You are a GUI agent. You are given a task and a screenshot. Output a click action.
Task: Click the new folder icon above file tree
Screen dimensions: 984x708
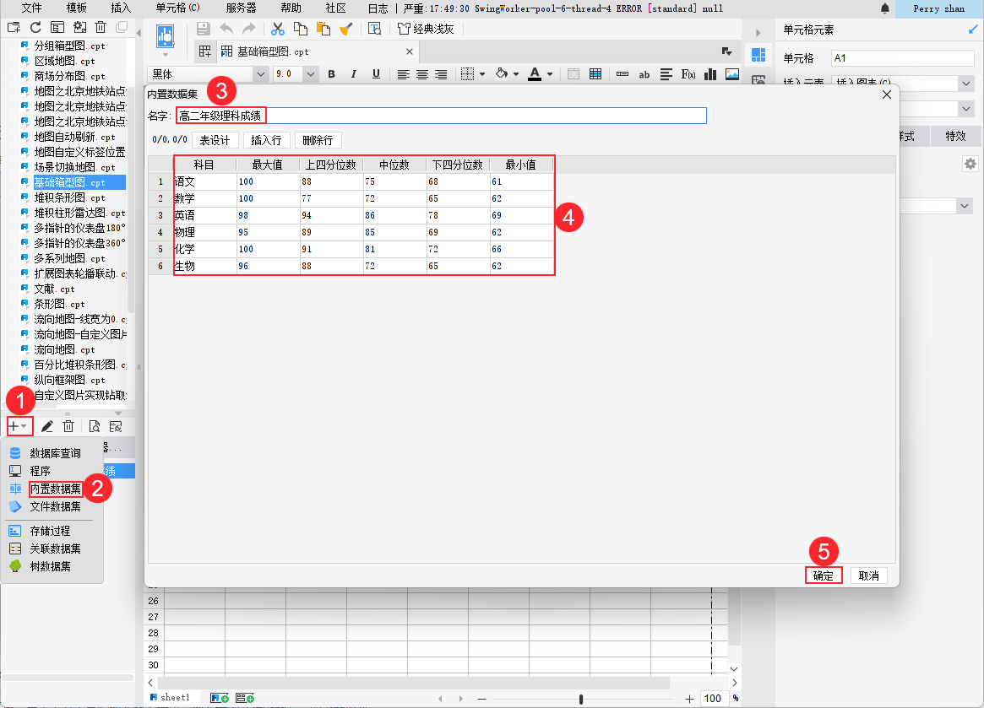coord(14,27)
